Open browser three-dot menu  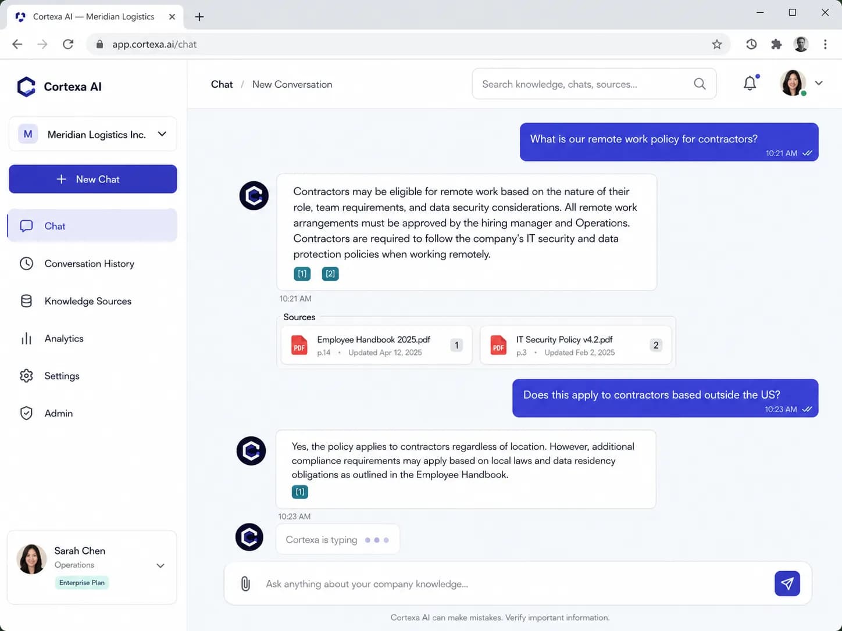pos(825,44)
